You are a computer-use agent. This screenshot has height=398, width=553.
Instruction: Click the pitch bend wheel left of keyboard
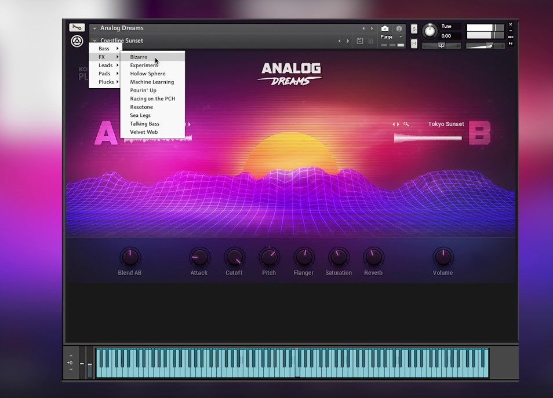coord(82,363)
